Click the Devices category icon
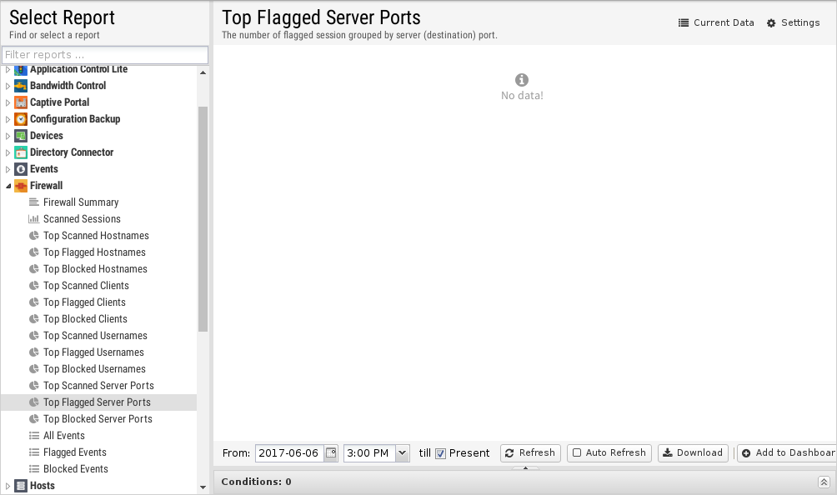 (x=20, y=136)
